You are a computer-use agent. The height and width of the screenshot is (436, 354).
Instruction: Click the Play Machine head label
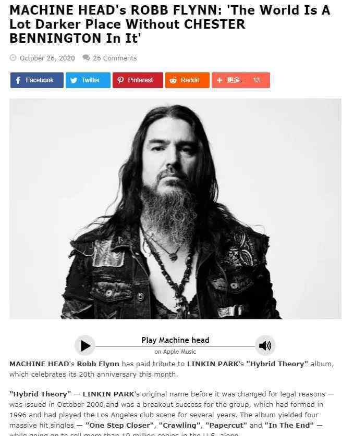[175, 340]
